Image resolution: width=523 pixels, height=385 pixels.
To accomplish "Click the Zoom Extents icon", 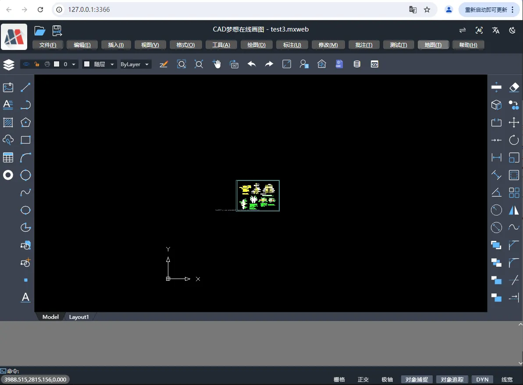I will click(x=199, y=64).
